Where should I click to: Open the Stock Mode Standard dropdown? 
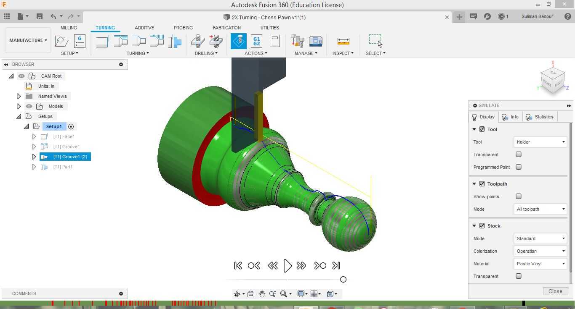(x=540, y=238)
